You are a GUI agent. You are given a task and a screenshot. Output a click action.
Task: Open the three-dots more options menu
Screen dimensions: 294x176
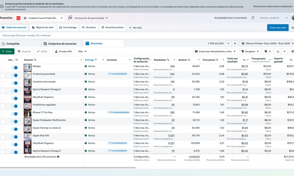(x=286, y=18)
